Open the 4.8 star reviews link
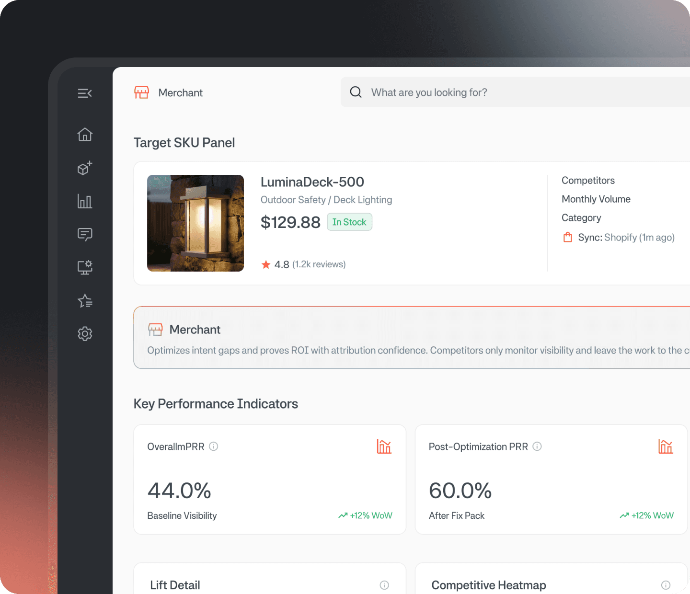Viewport: 690px width, 594px height. (304, 264)
